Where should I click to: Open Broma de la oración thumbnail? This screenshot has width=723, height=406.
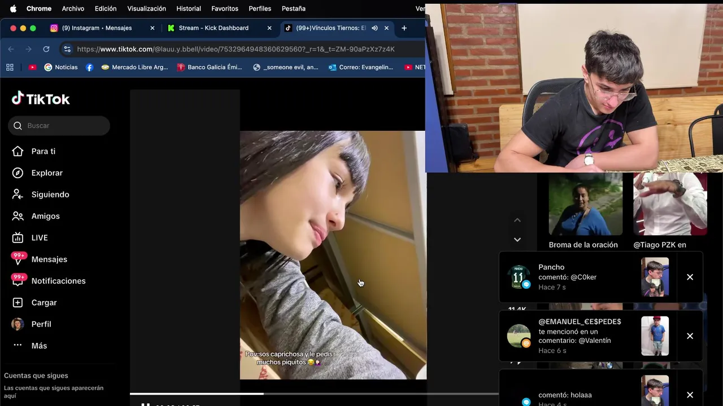click(x=586, y=204)
